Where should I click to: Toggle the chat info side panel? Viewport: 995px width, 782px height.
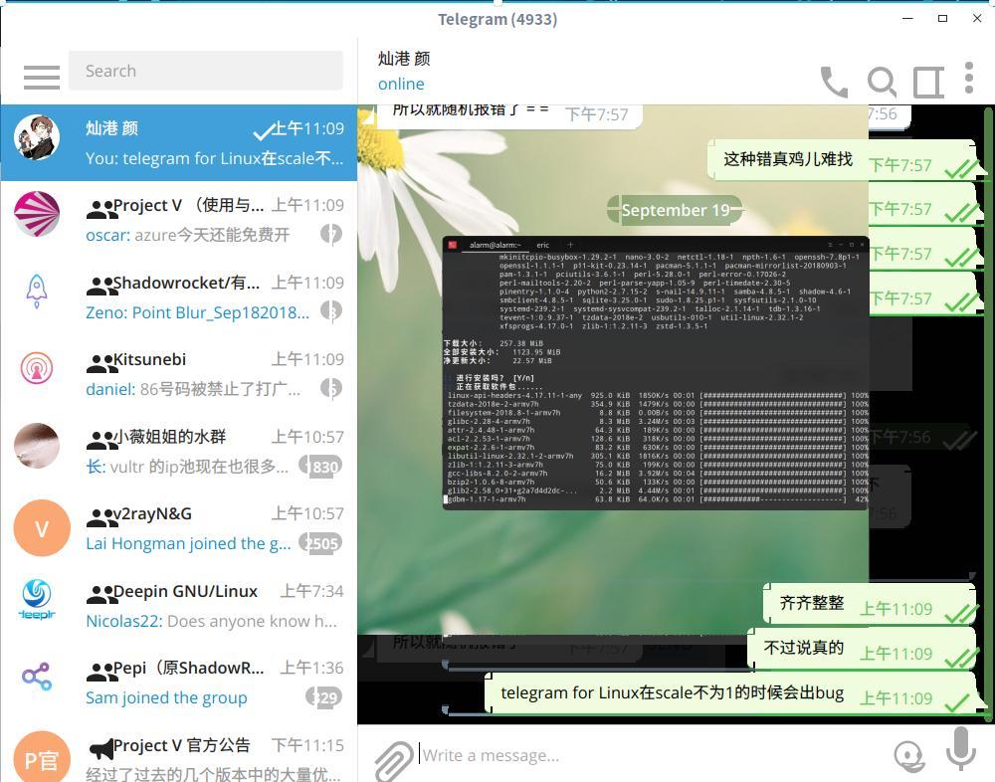pyautogui.click(x=928, y=82)
